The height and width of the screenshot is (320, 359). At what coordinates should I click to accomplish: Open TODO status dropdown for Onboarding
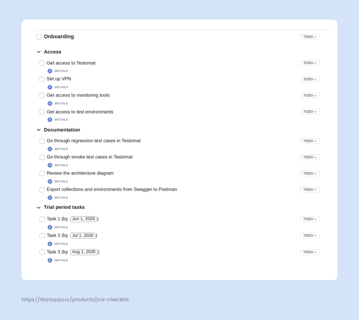tap(310, 37)
